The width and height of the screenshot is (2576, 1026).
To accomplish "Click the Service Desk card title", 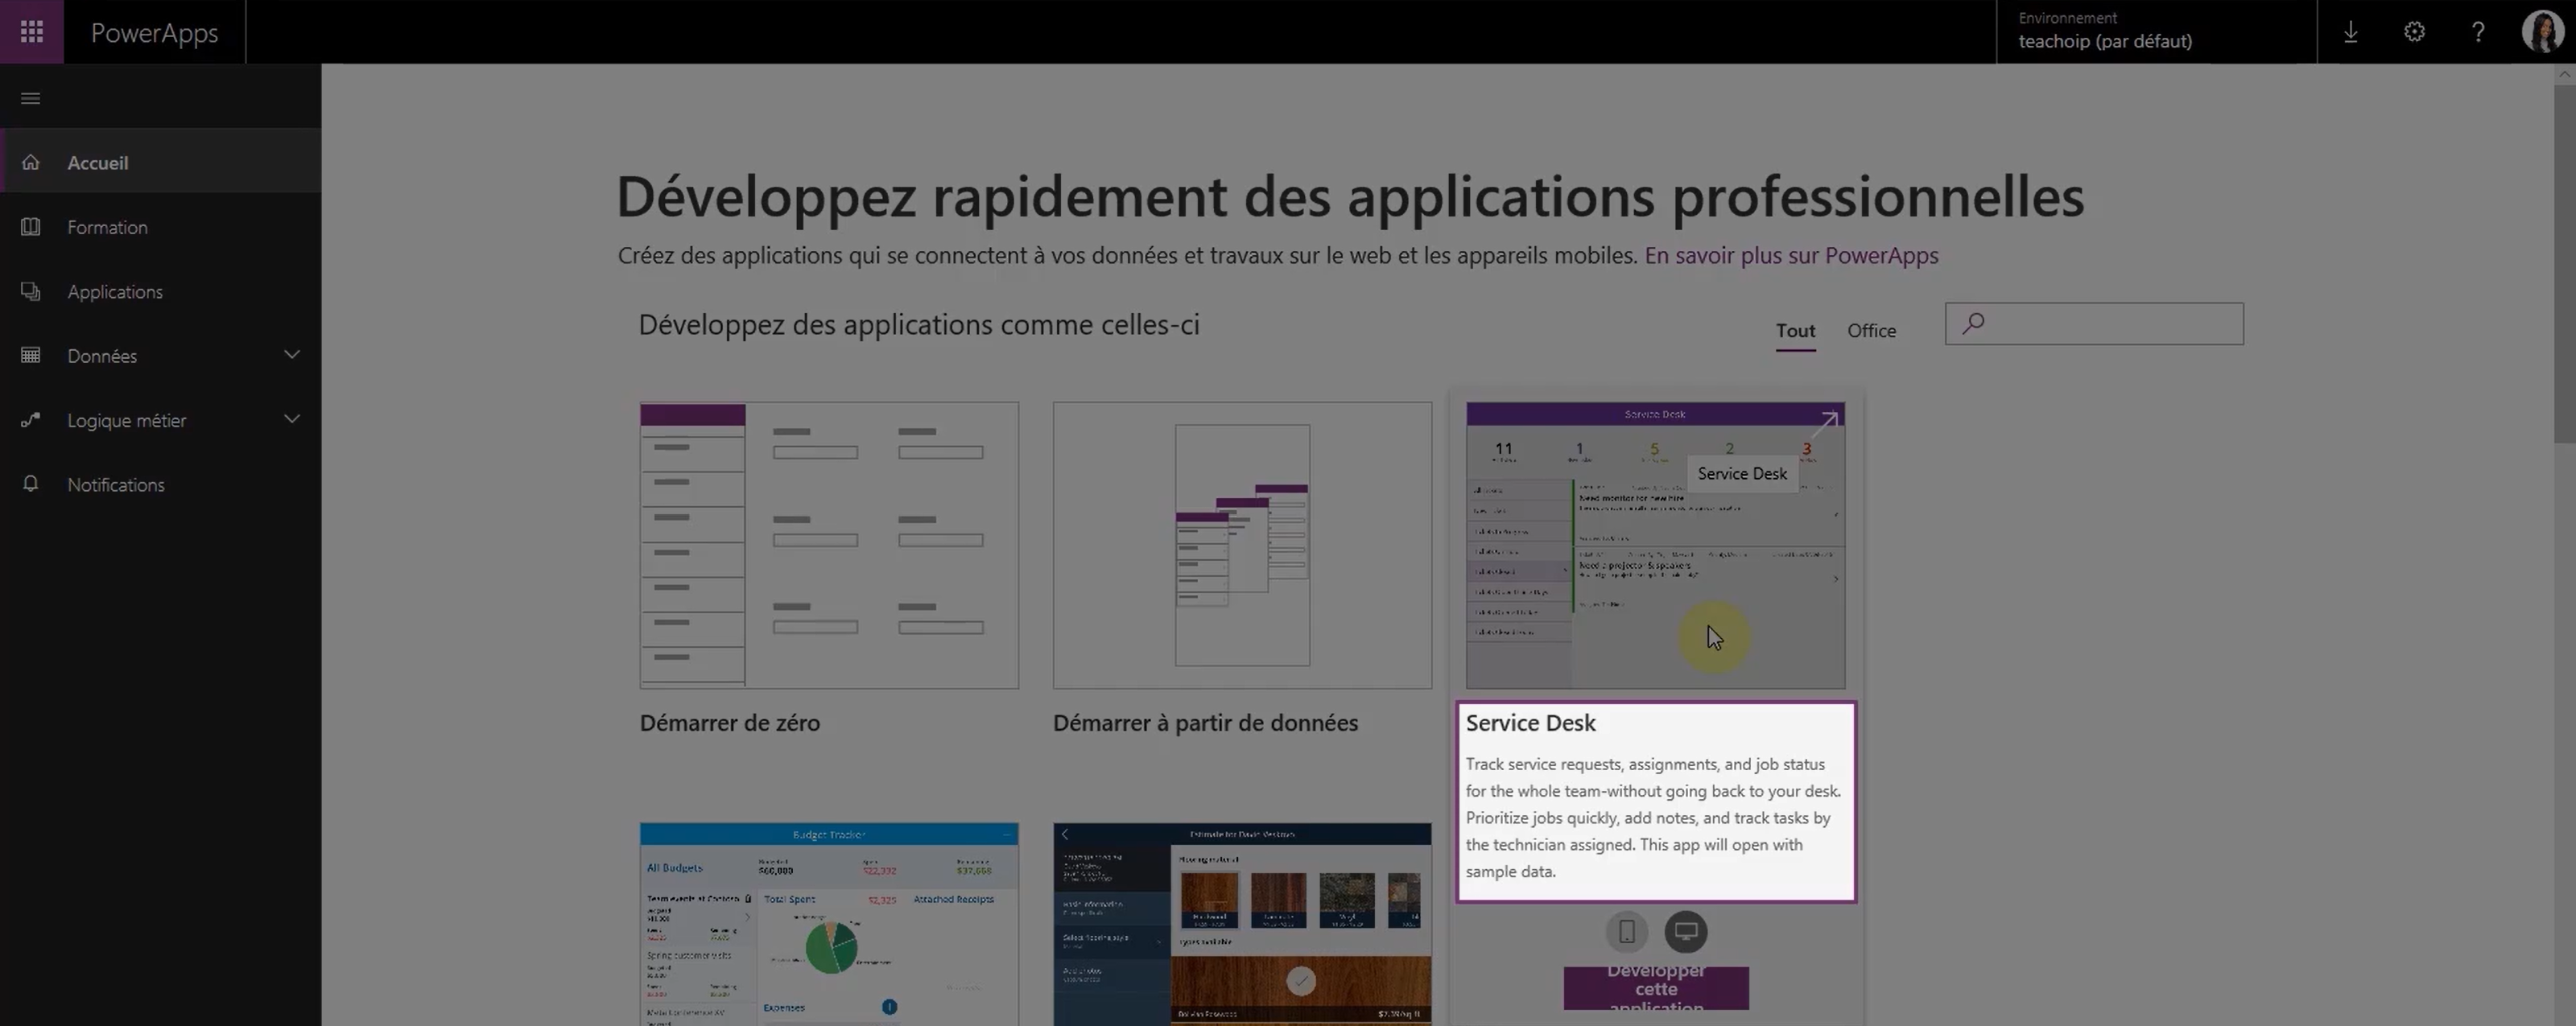I will pos(1530,722).
